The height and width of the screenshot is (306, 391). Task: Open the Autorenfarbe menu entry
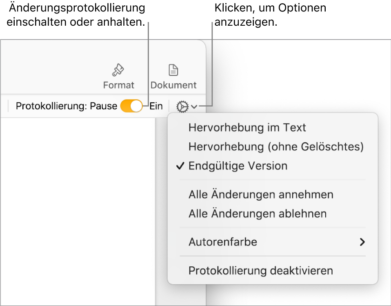tap(223, 242)
